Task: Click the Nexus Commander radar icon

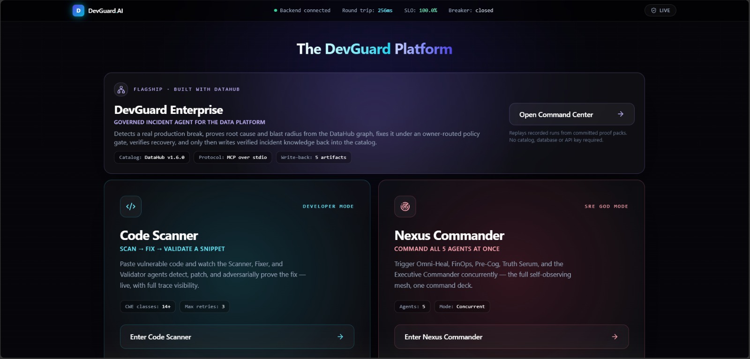Action: tap(405, 206)
